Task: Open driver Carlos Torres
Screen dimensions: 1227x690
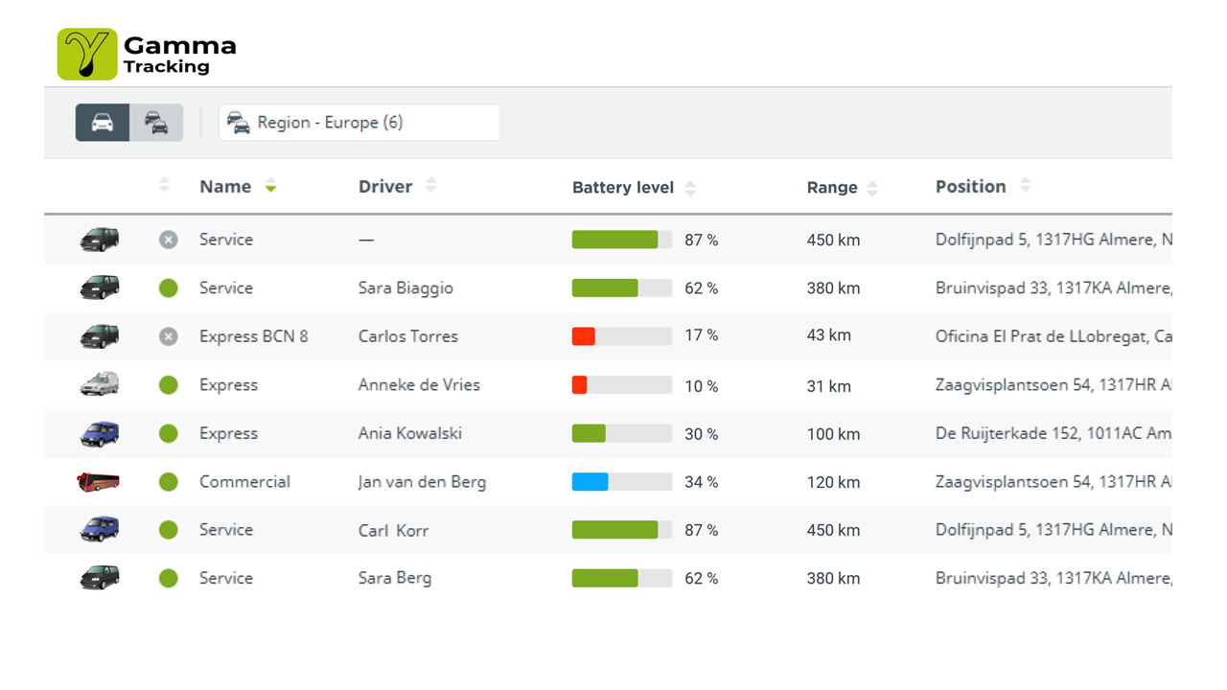Action: click(407, 336)
